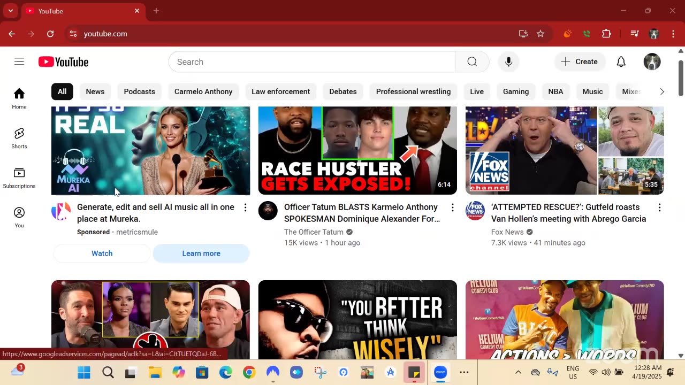
Task: Open the Officer Tatum BLASTS video title
Action: pos(362,213)
